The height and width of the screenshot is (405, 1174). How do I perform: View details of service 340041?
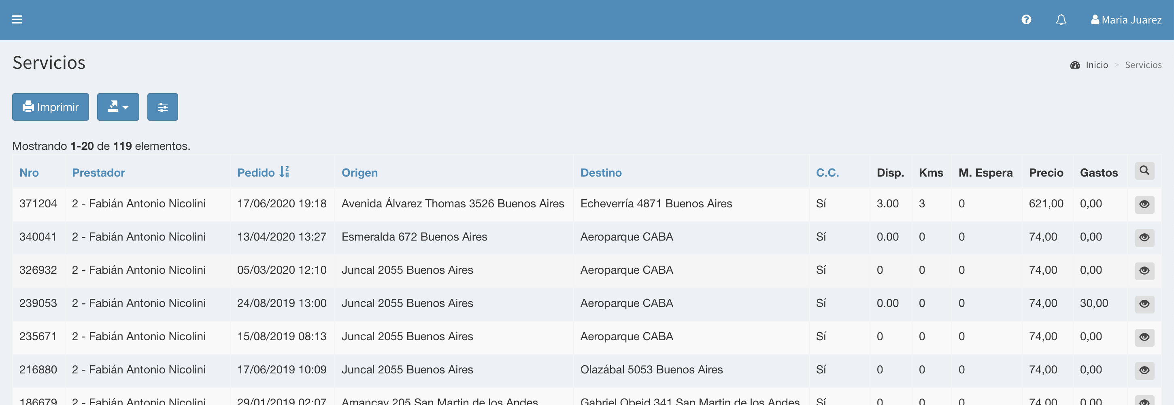1144,237
